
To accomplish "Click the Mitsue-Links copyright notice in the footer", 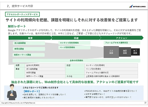I will point(18,103).
